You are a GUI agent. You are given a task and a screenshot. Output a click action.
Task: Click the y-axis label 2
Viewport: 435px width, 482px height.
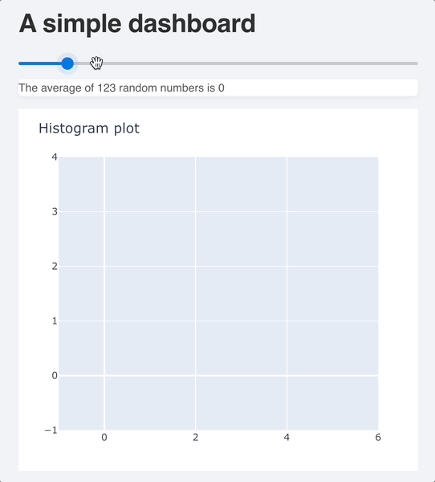[x=55, y=266]
